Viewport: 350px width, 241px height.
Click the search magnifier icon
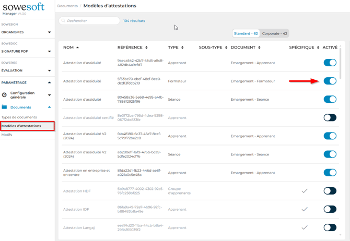point(63,21)
